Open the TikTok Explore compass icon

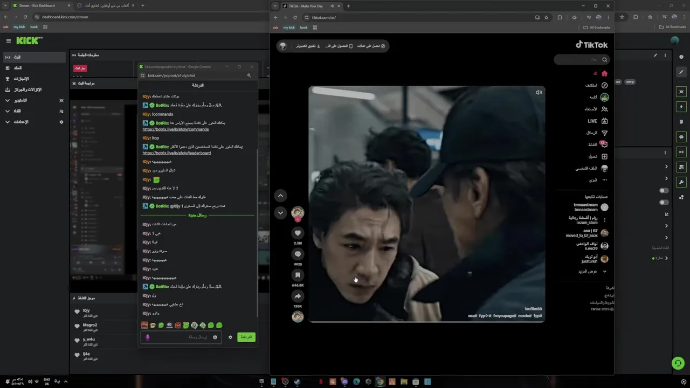click(604, 85)
